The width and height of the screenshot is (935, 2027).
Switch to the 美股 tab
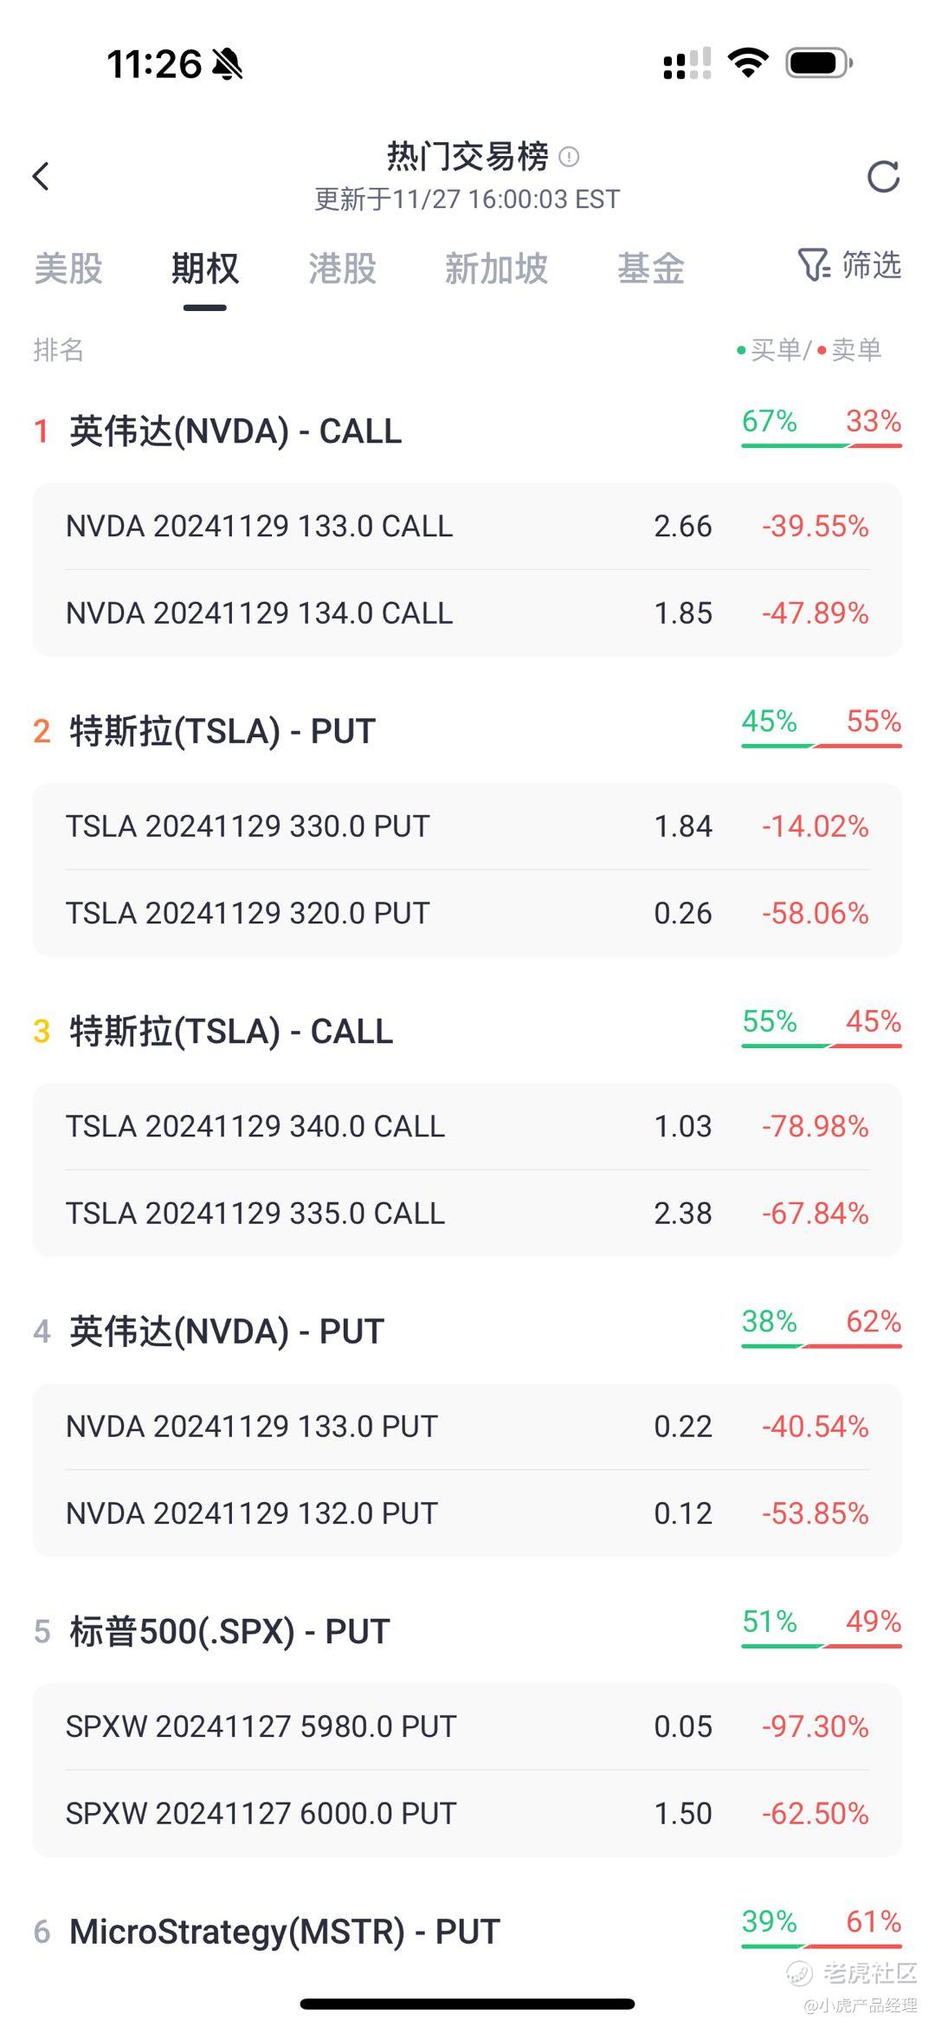(68, 269)
